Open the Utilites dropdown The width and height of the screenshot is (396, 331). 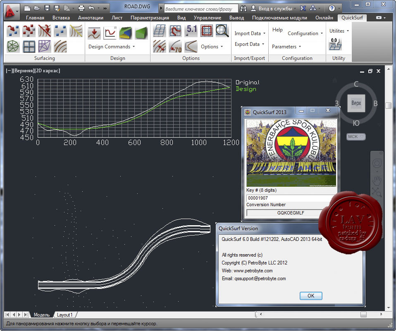tap(339, 31)
